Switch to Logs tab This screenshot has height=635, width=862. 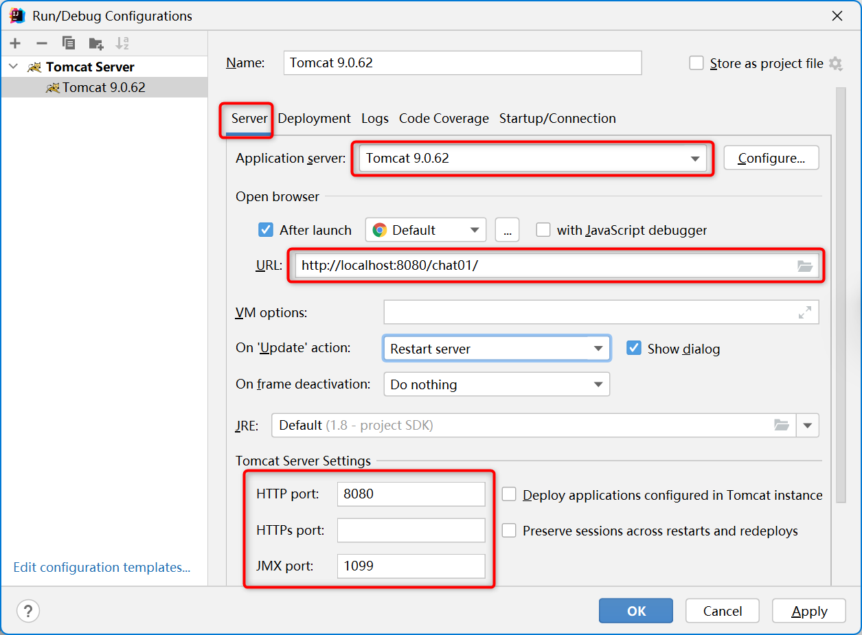point(375,119)
